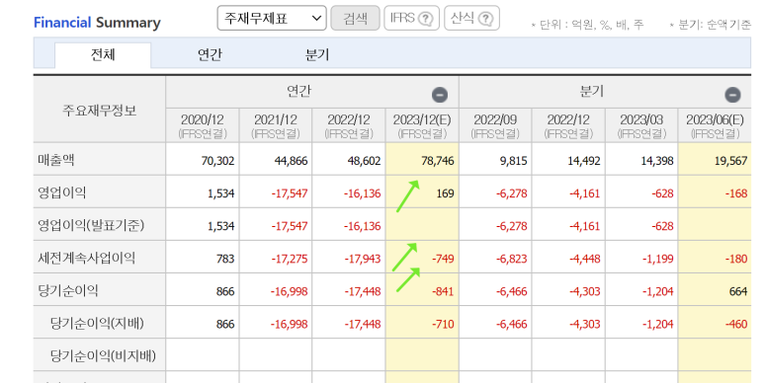Click the 주요재무정보 header cell
Viewport: 764px width, 383px height.
coord(100,110)
